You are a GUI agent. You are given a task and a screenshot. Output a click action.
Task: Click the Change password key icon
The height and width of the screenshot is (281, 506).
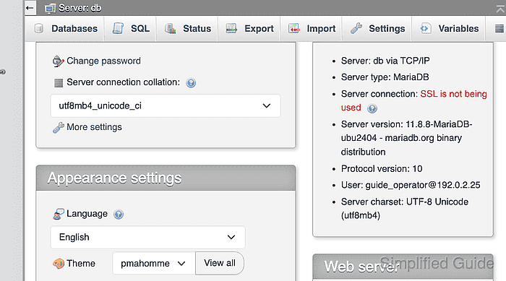pyautogui.click(x=58, y=61)
